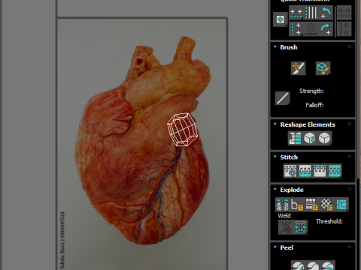Click the Space Horizontally icon
The height and width of the screenshot is (270, 361).
click(x=344, y=13)
